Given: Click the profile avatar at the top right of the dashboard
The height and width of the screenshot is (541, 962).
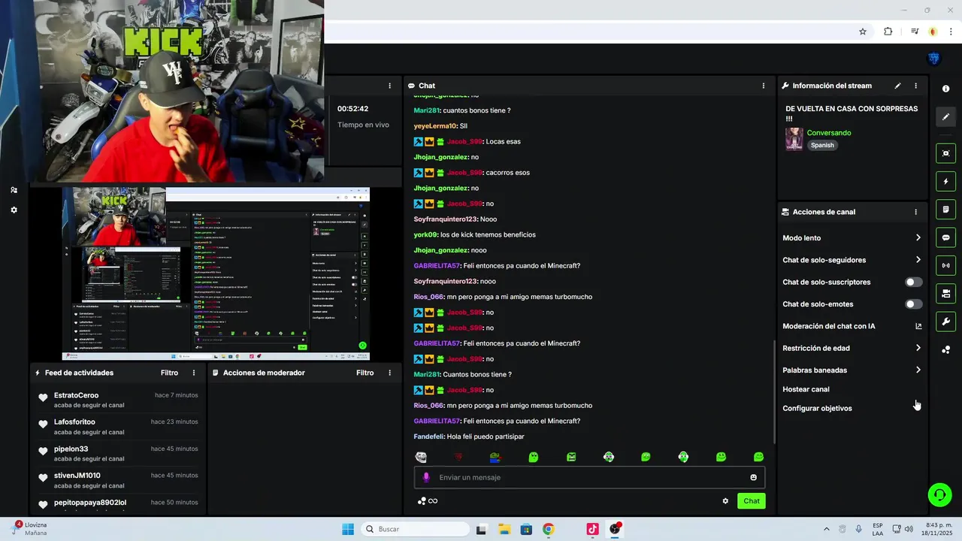Looking at the screenshot, I should [934, 59].
